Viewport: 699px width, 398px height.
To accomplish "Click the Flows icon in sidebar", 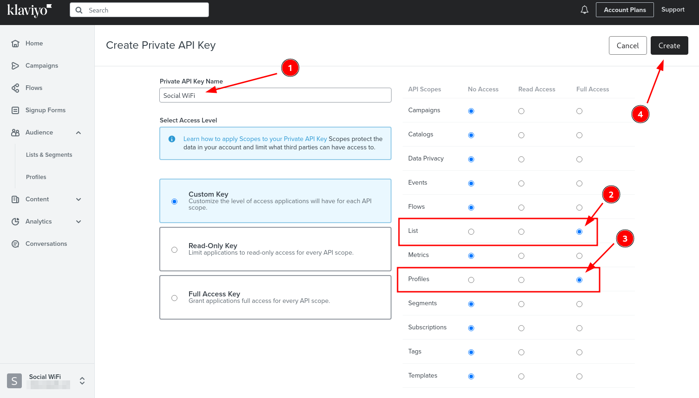I will point(15,88).
